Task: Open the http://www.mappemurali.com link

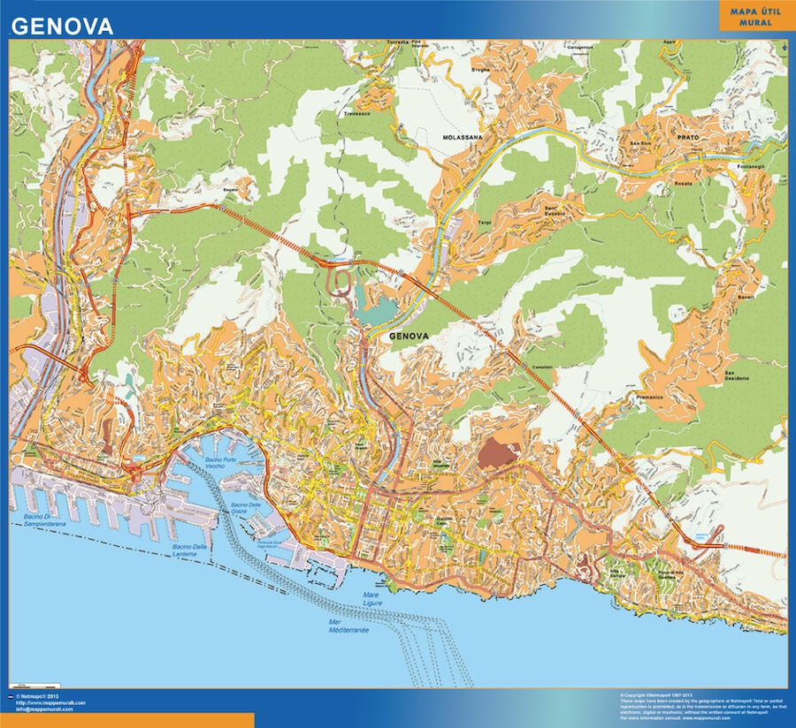Action: tap(50, 703)
